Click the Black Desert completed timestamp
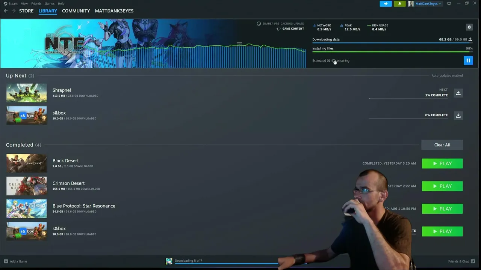 (389, 163)
